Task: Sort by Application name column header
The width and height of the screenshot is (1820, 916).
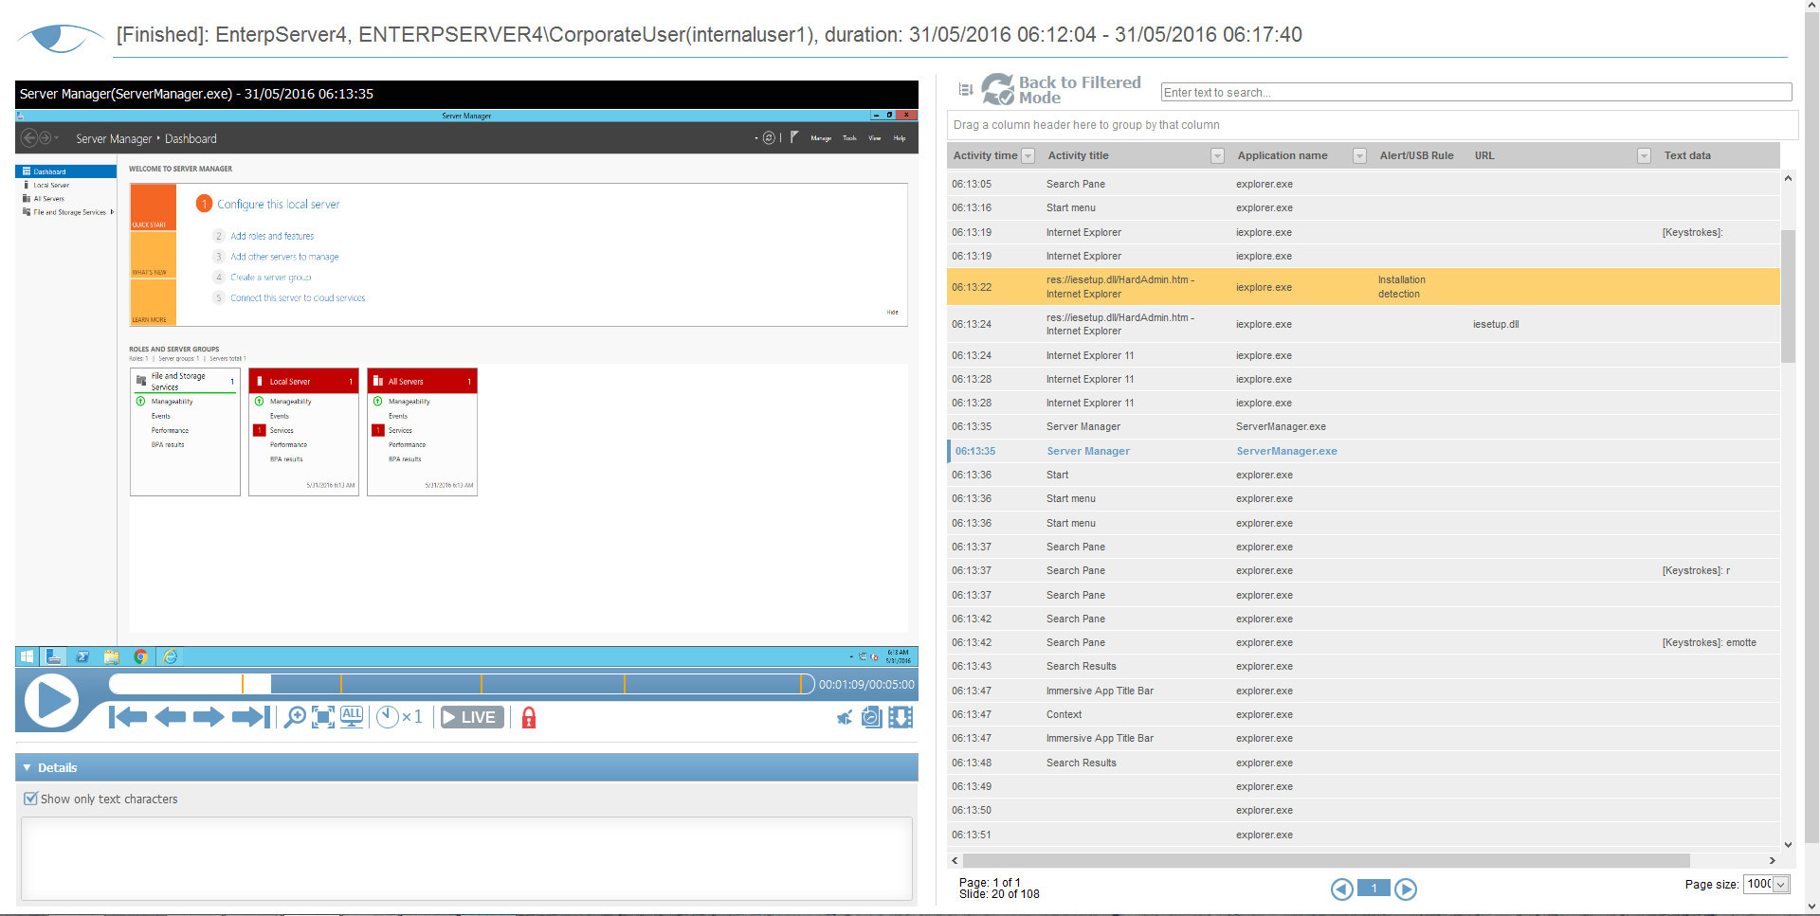Action: point(1282,155)
